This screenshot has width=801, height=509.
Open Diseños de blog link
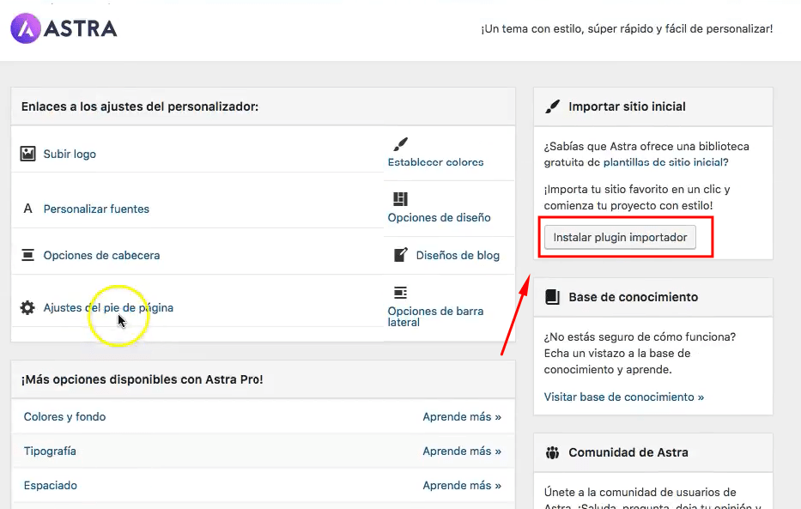[458, 255]
